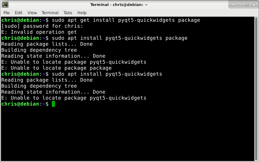The width and height of the screenshot is (259, 162).
Task: Click the keep-above arrow window button
Action: point(233,5)
